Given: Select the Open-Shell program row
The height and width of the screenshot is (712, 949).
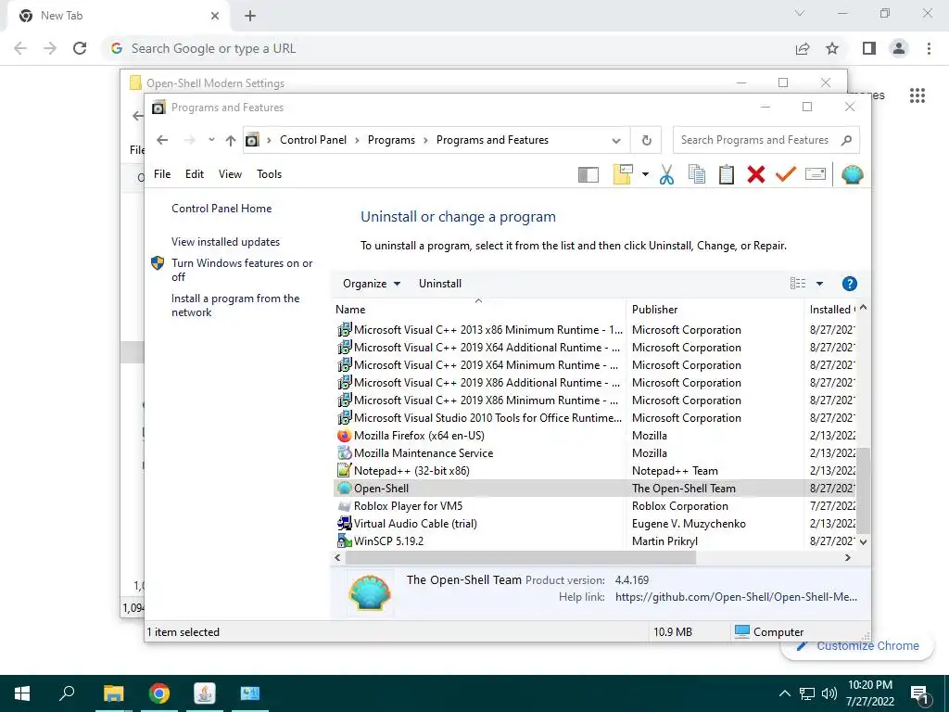Looking at the screenshot, I should click(x=595, y=488).
